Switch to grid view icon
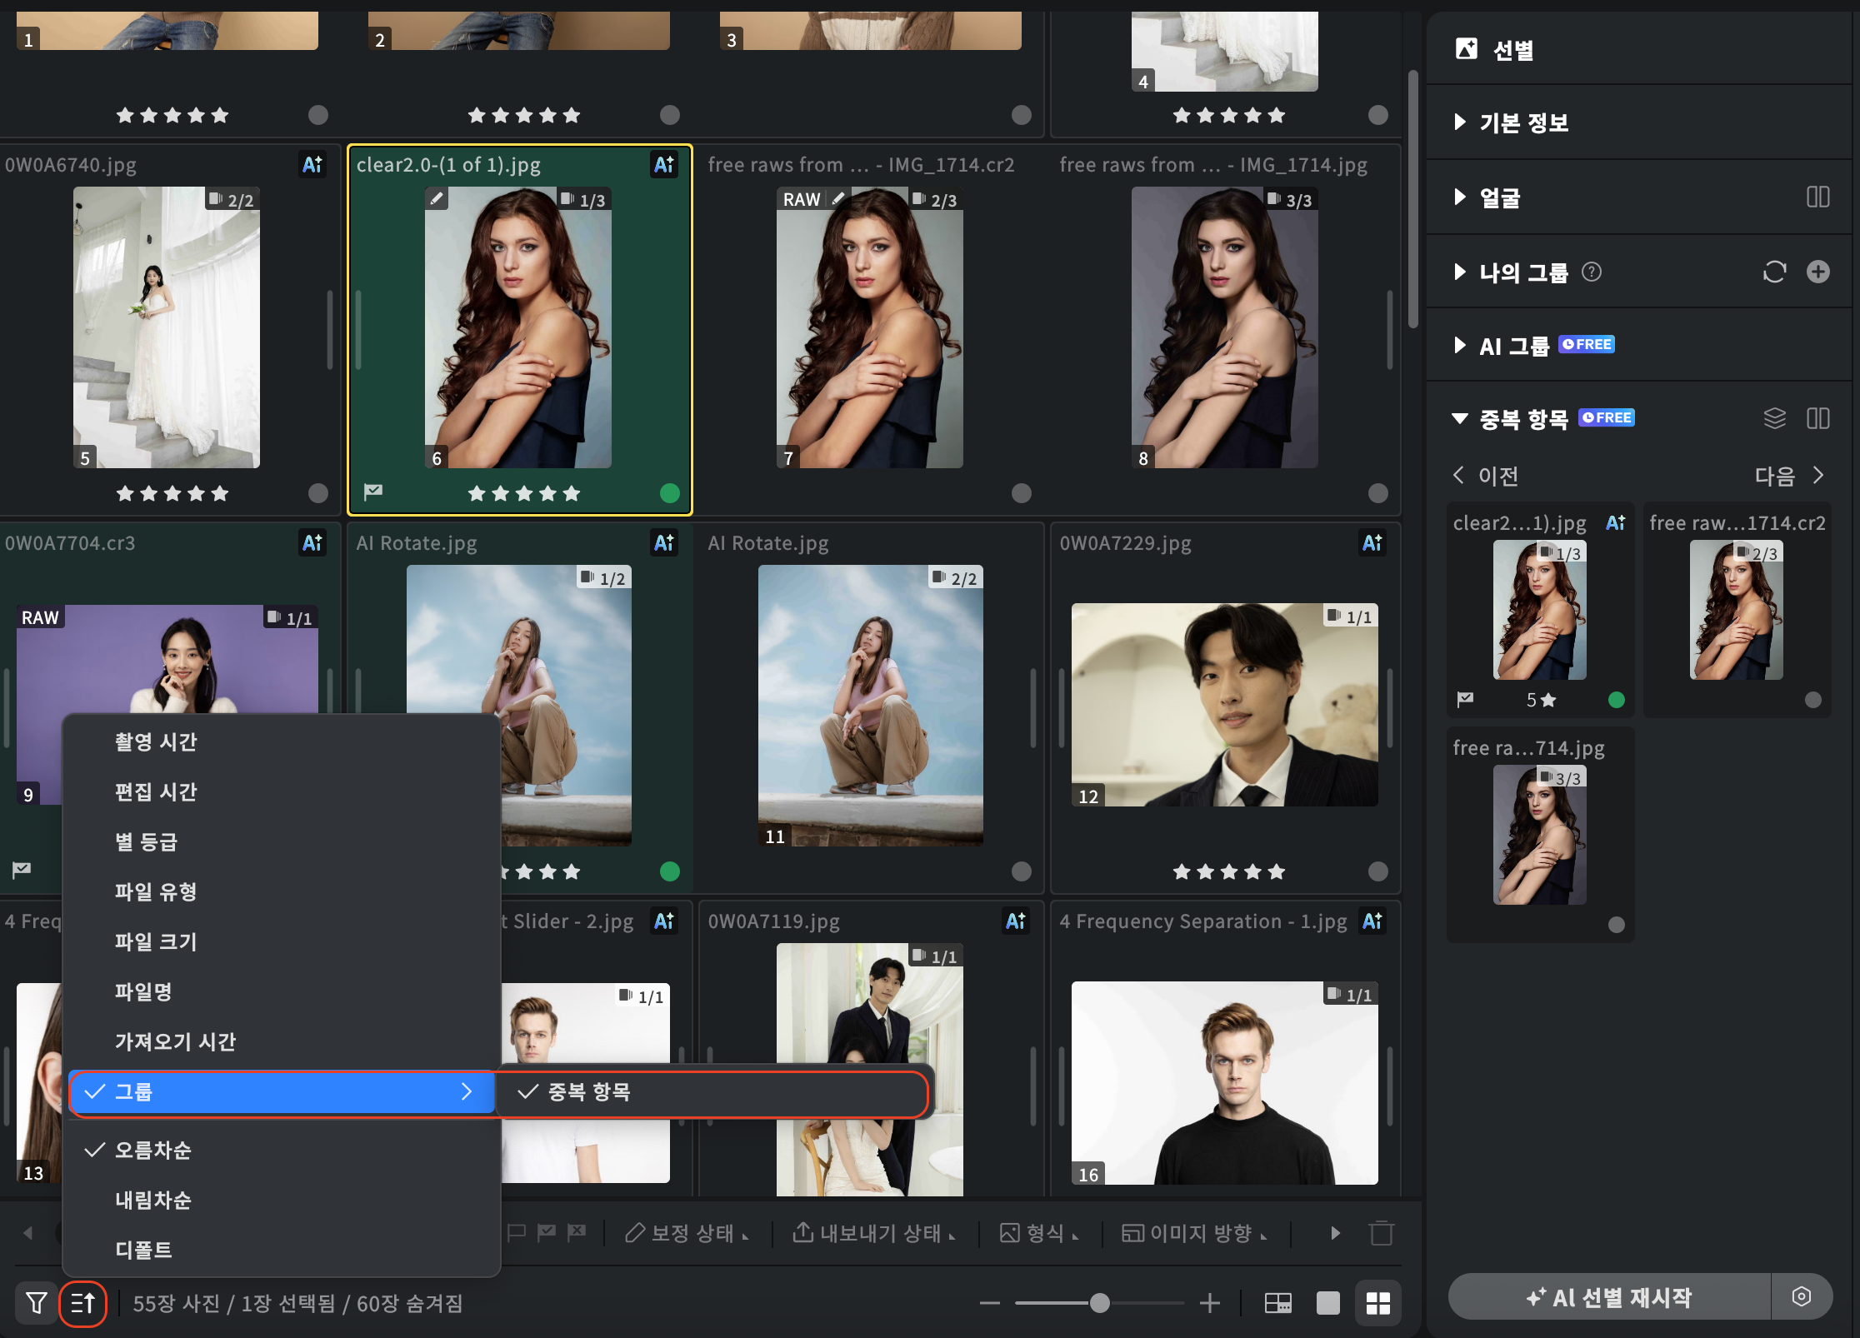1860x1338 pixels. (1377, 1303)
